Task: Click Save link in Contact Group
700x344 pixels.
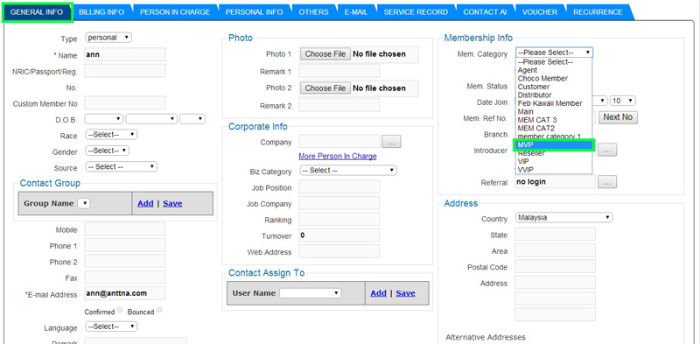Action: [172, 203]
